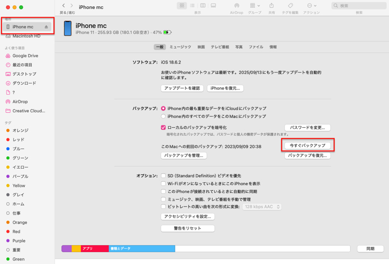Switch to column view in toolbar

(x=203, y=6)
